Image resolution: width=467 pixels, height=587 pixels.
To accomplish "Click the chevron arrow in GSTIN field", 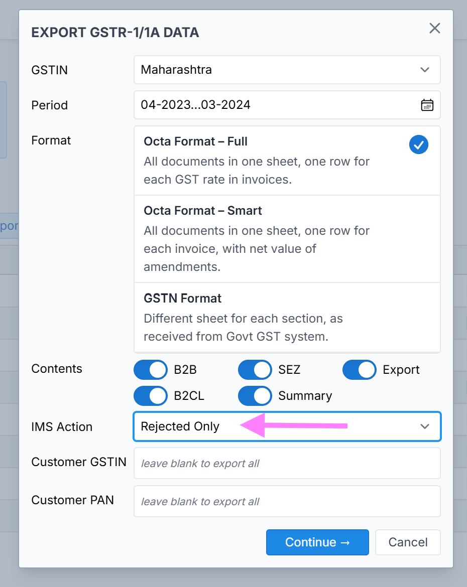I will 424,70.
